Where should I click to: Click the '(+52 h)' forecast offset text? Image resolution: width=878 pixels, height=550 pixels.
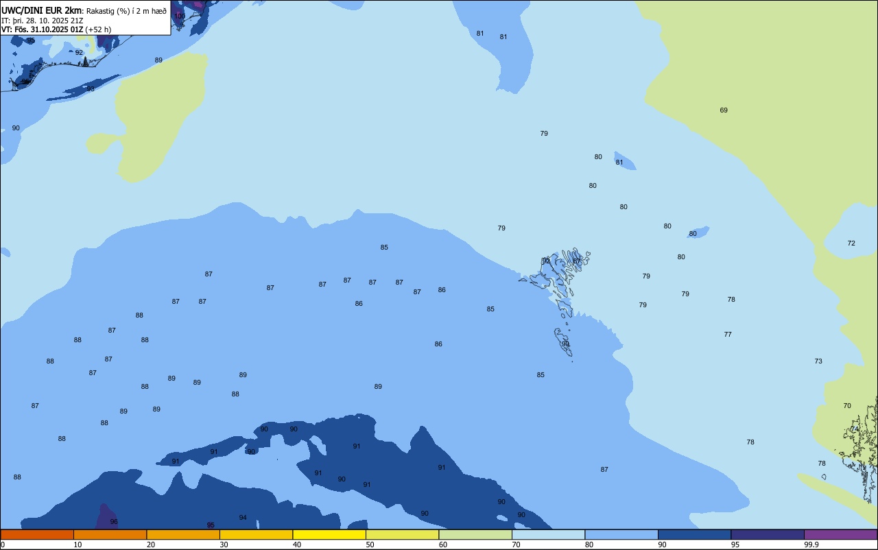click(99, 29)
